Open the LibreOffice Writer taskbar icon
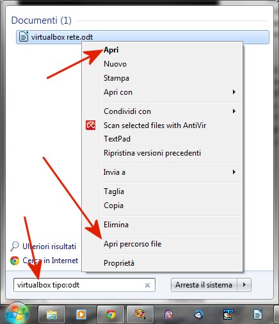Image resolution: width=279 pixels, height=324 pixels. pyautogui.click(x=257, y=314)
